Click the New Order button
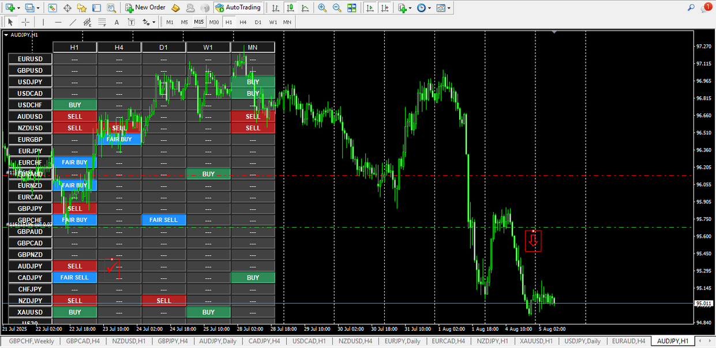Screen dimensions: 716x348 tap(145, 7)
